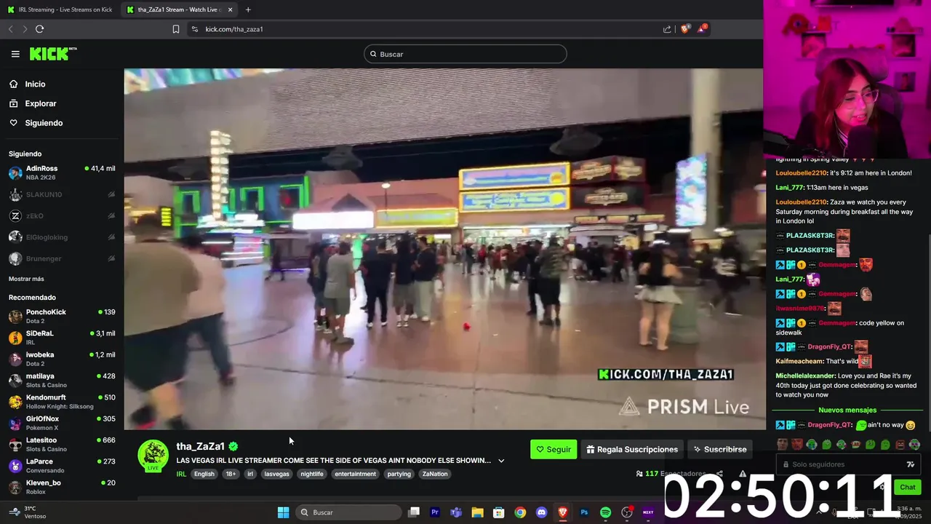Open LaParce recommended channel
The width and height of the screenshot is (931, 524).
[62, 465]
